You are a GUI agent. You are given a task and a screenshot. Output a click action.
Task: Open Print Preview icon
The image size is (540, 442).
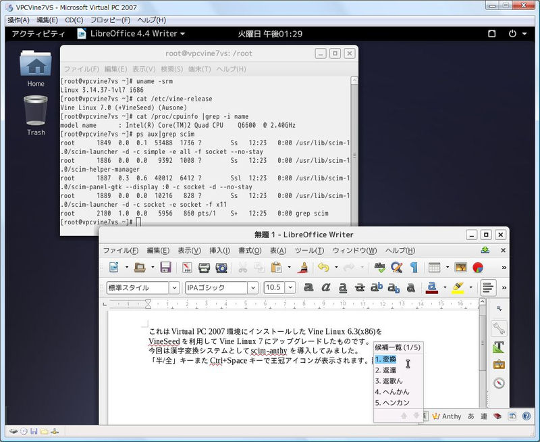tap(221, 268)
